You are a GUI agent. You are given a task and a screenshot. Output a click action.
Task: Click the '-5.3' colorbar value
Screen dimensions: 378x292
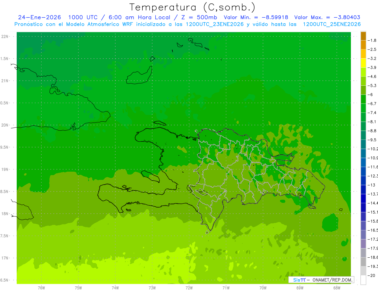click(x=372, y=86)
